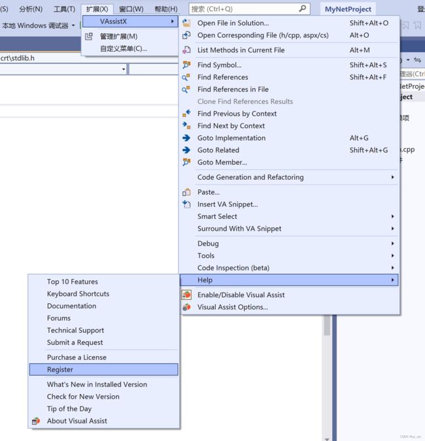Viewport: 425px width, 441px height.
Task: Expand Surround With VA Snippet submenu
Action: (x=392, y=229)
